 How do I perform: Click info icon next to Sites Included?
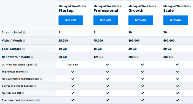pos(24,33)
